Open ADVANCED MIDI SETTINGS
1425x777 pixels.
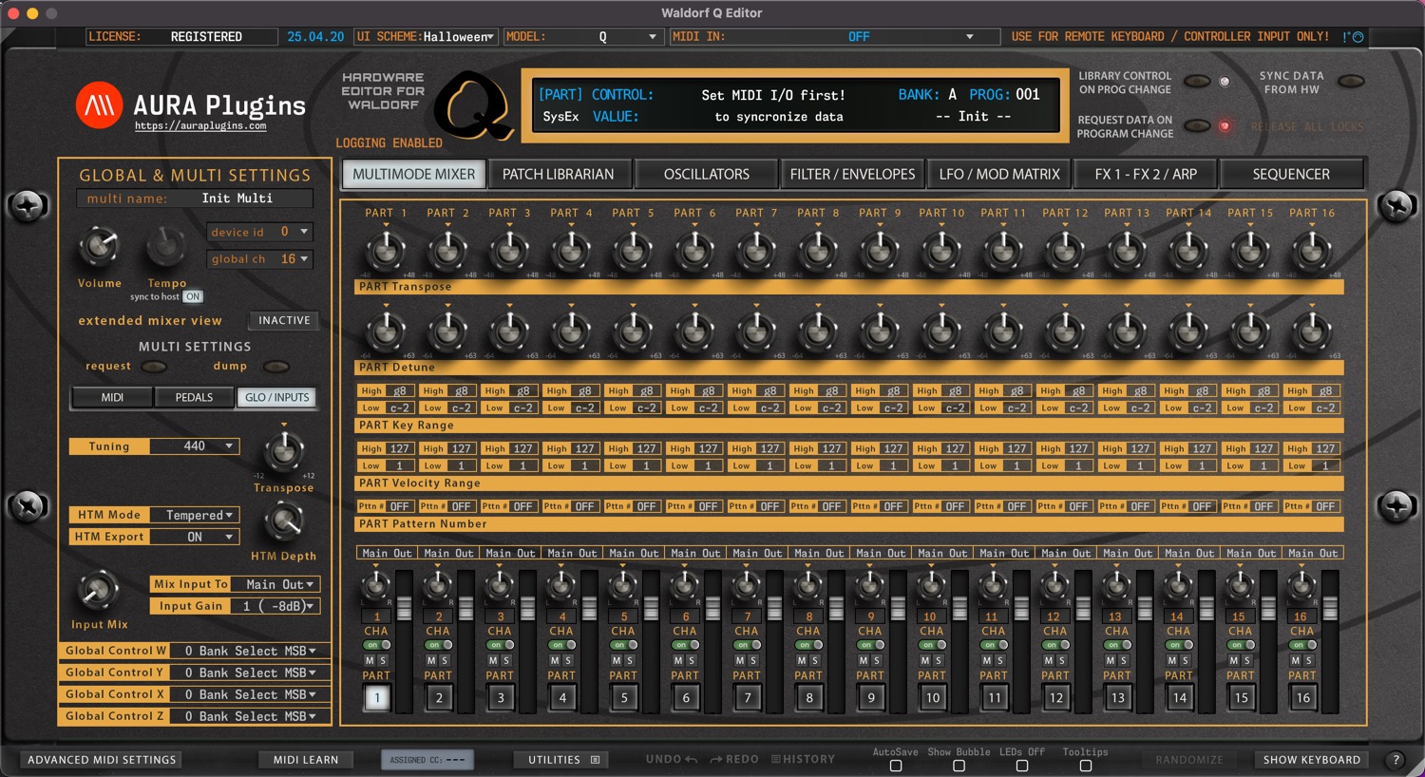tap(102, 760)
